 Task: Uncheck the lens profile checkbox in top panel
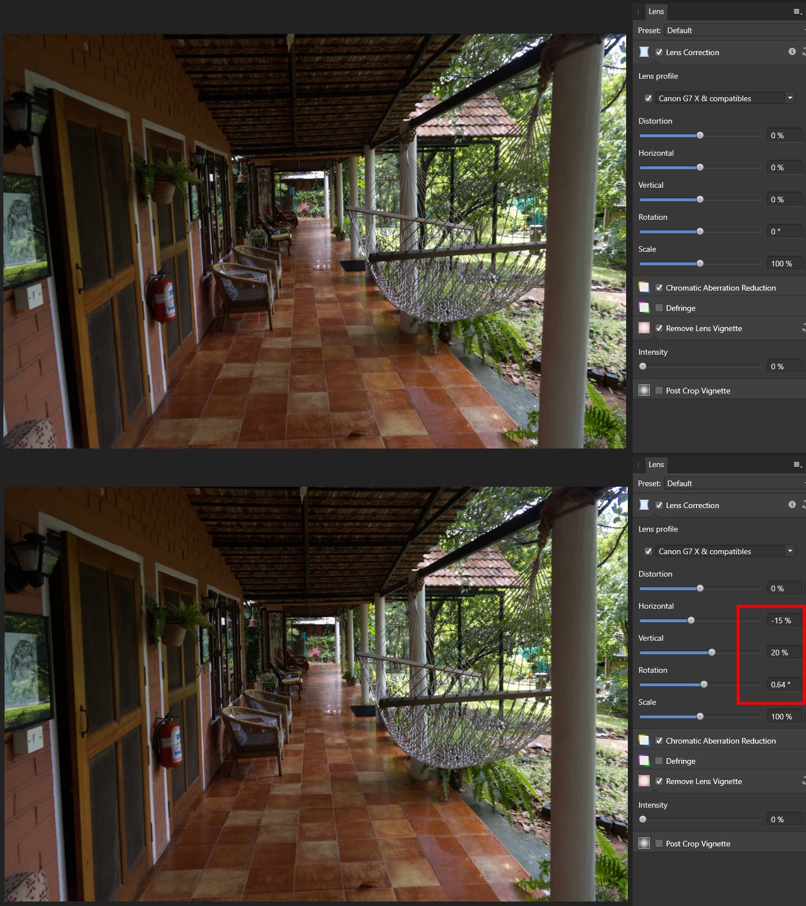click(x=648, y=98)
